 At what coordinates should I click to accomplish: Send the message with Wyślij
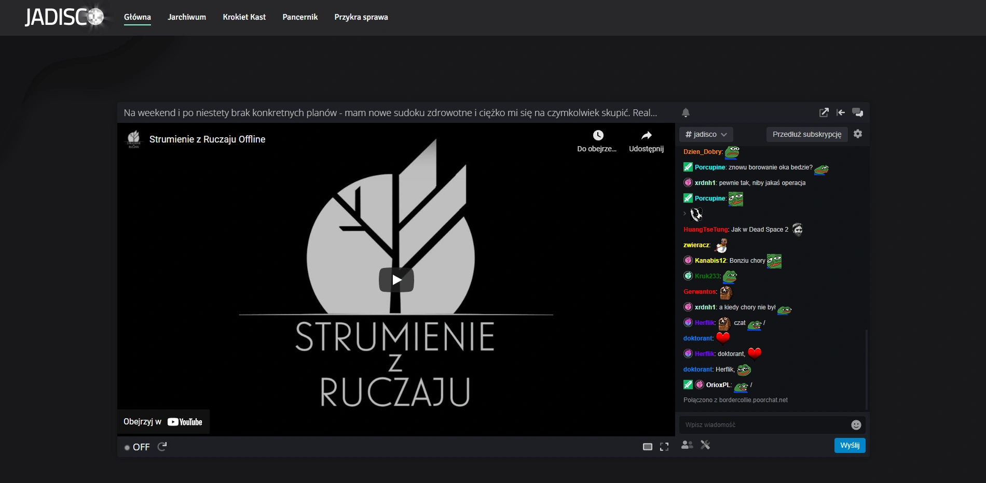(x=850, y=445)
